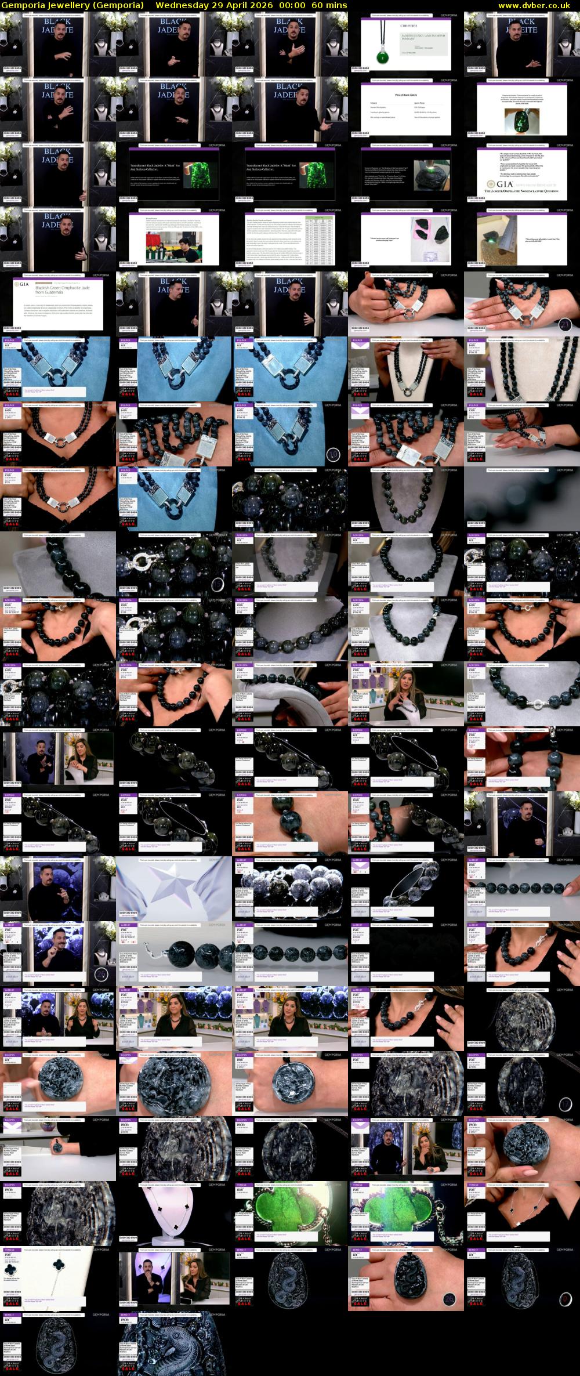View slide with two dark rough stones
This screenshot has width=580, height=1376.
click(406, 239)
